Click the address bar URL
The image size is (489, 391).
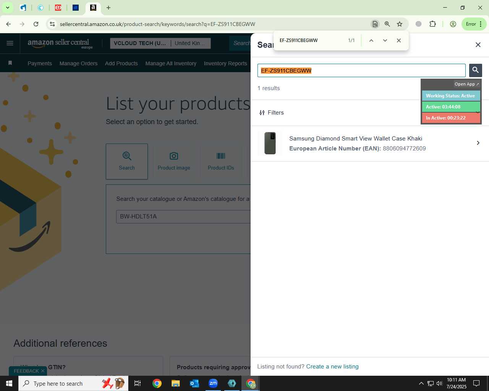(x=157, y=24)
